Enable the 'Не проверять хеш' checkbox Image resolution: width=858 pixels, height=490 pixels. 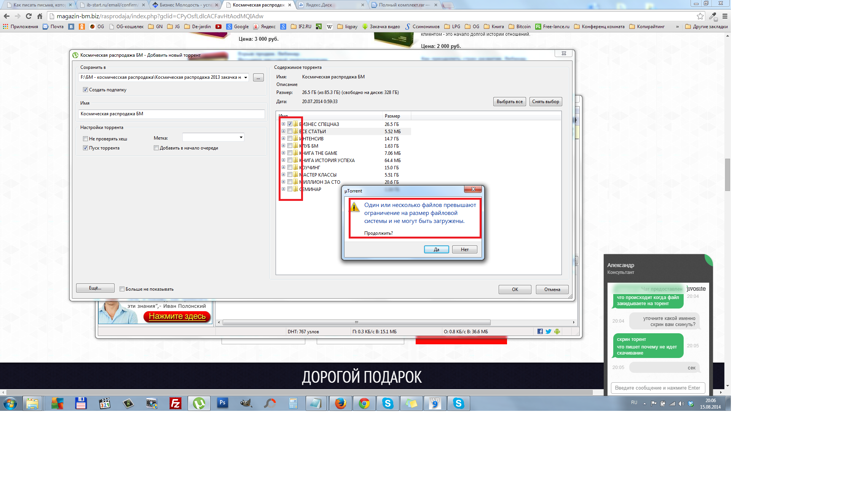(85, 139)
